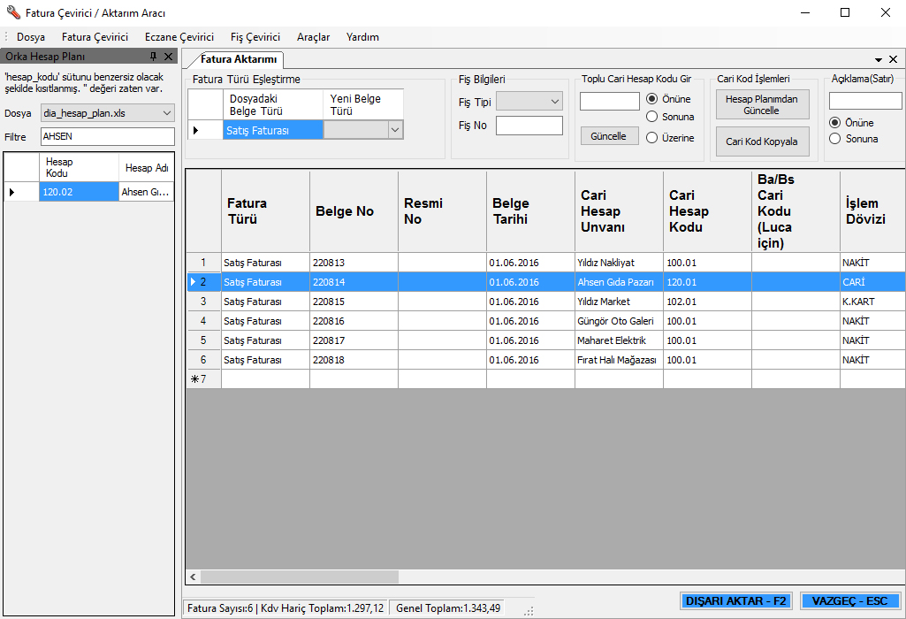Click the K.KART İşlem Dövizi cell
Viewport: 906px width, 619px height.
(x=872, y=302)
